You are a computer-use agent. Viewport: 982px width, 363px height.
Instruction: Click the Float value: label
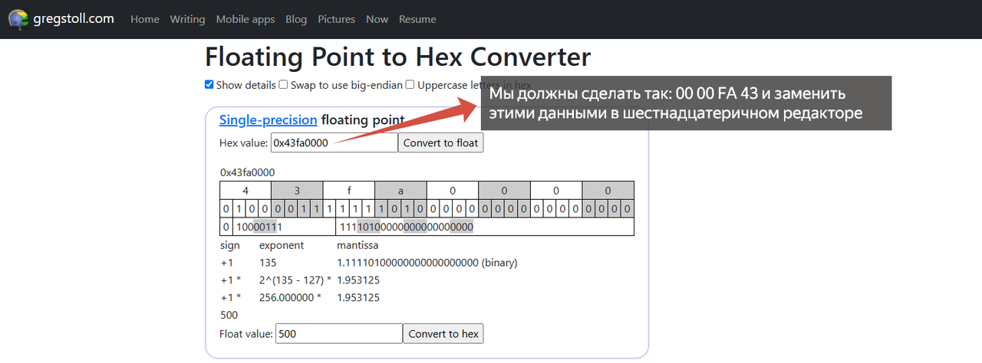click(x=245, y=333)
